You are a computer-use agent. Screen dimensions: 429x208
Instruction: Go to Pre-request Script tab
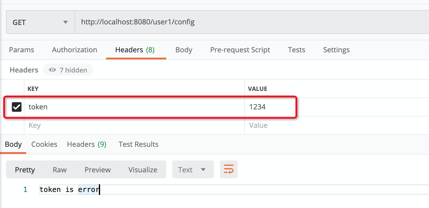coord(240,50)
